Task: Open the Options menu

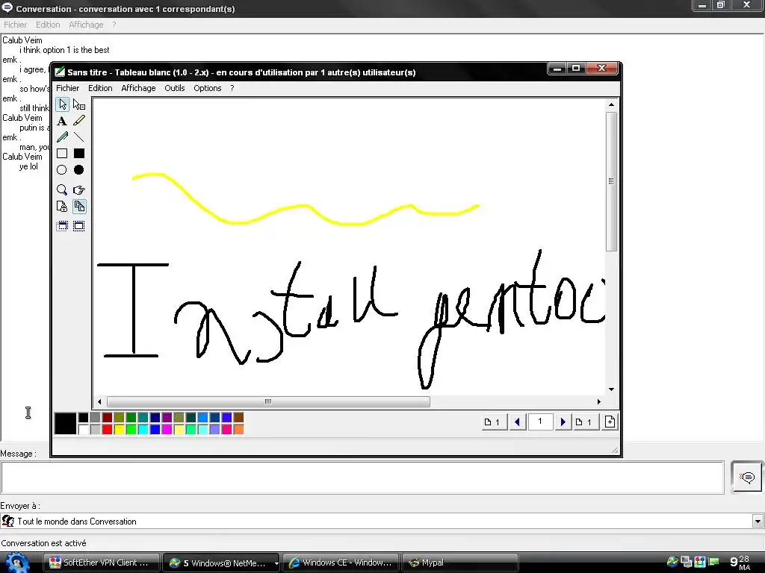Action: point(208,88)
